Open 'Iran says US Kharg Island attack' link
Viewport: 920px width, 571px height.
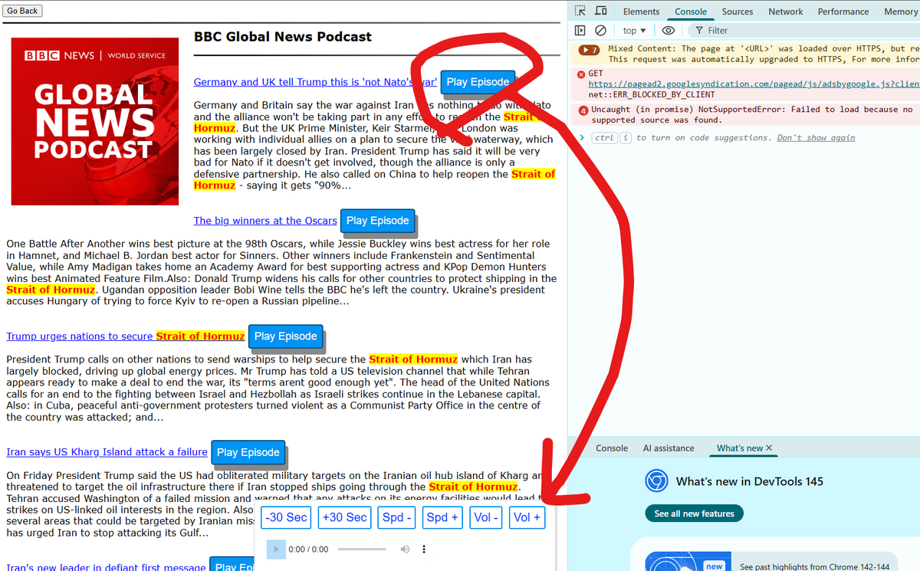pos(107,452)
